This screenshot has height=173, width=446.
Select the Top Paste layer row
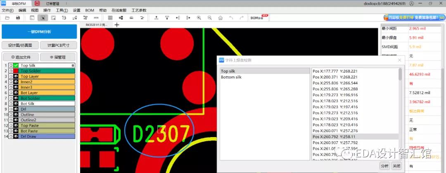click(x=42, y=126)
